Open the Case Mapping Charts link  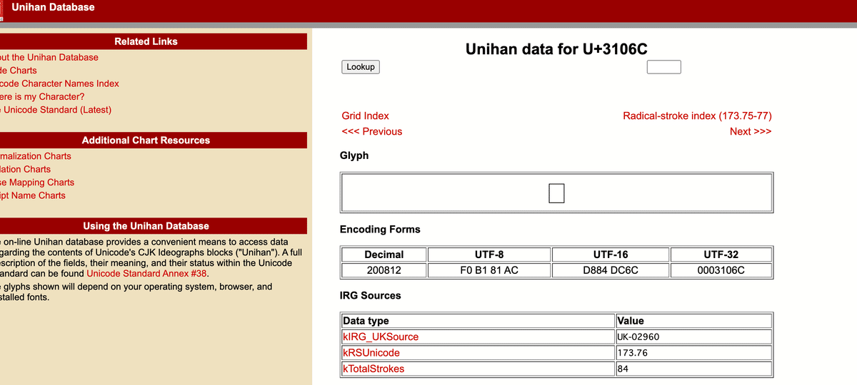tap(37, 183)
